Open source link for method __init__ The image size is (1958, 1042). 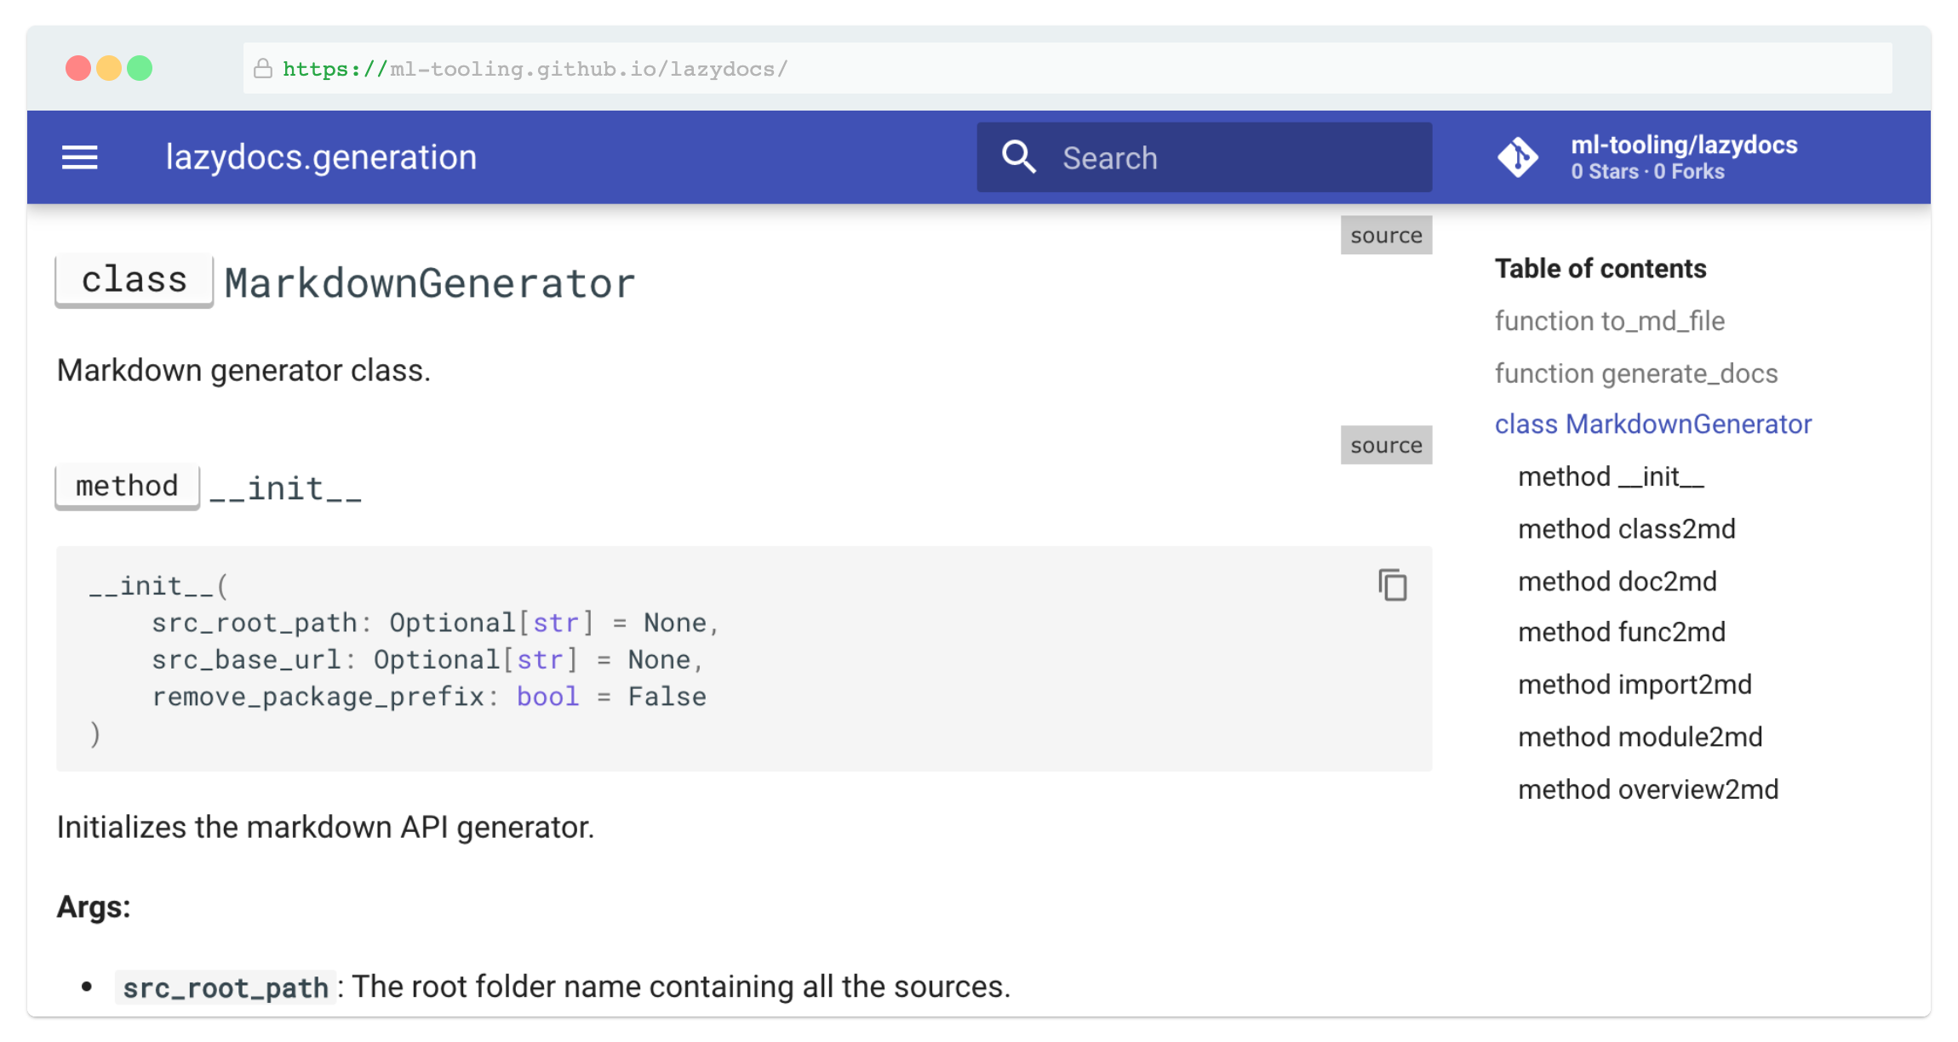(x=1386, y=444)
